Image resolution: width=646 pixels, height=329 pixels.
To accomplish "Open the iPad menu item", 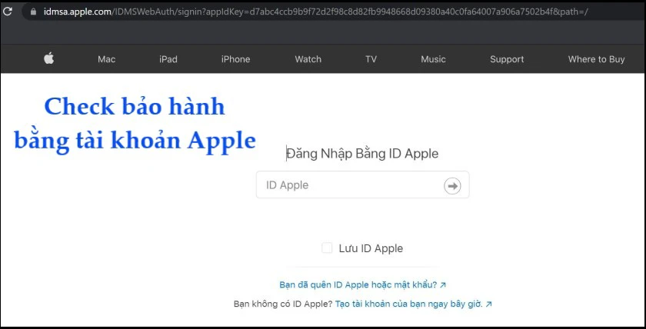I will (x=168, y=59).
